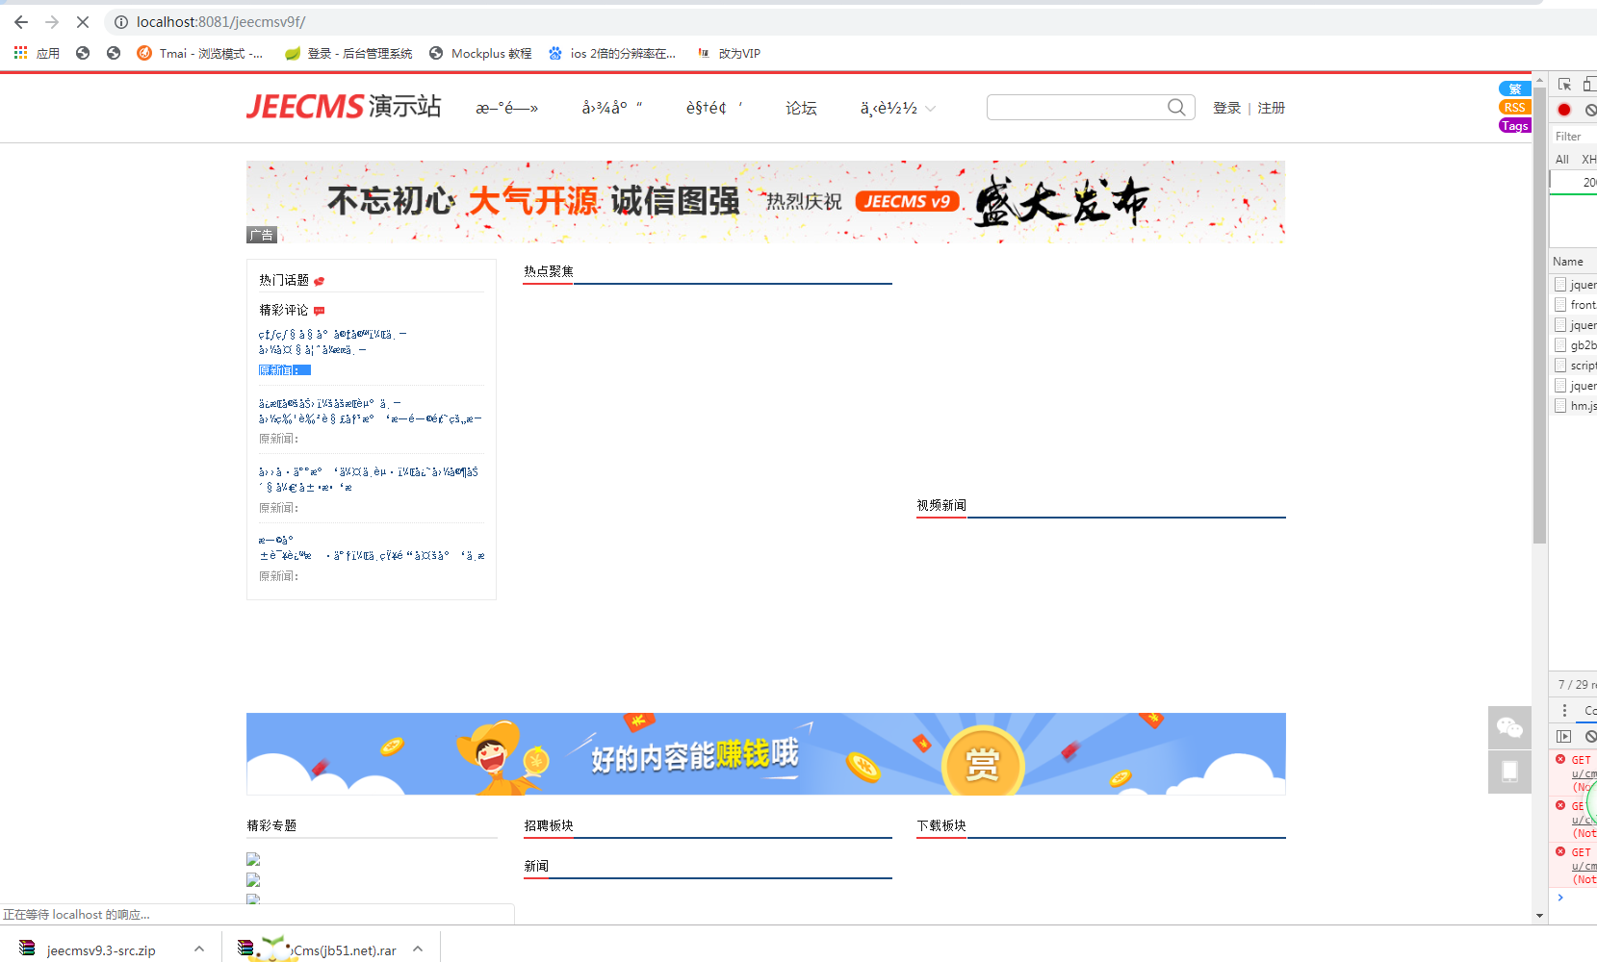The width and height of the screenshot is (1597, 962).
Task: Expand options for jeecmsv9.3-src.zip download
Action: pyautogui.click(x=199, y=949)
